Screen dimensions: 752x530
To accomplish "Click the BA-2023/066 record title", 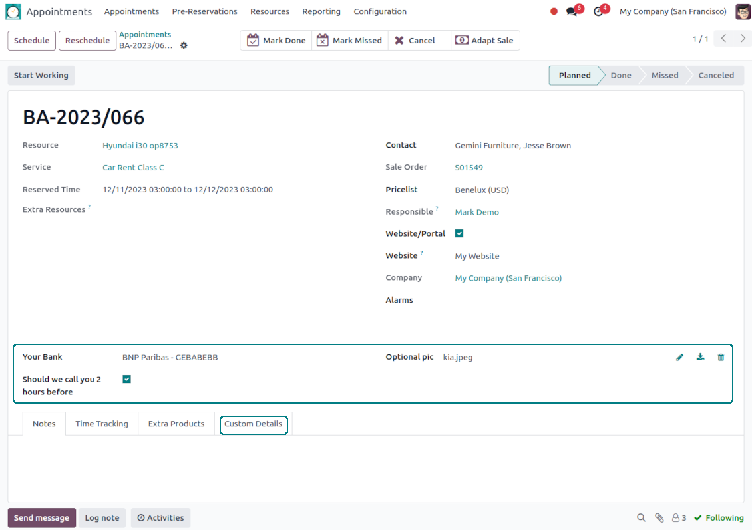I will coord(83,118).
